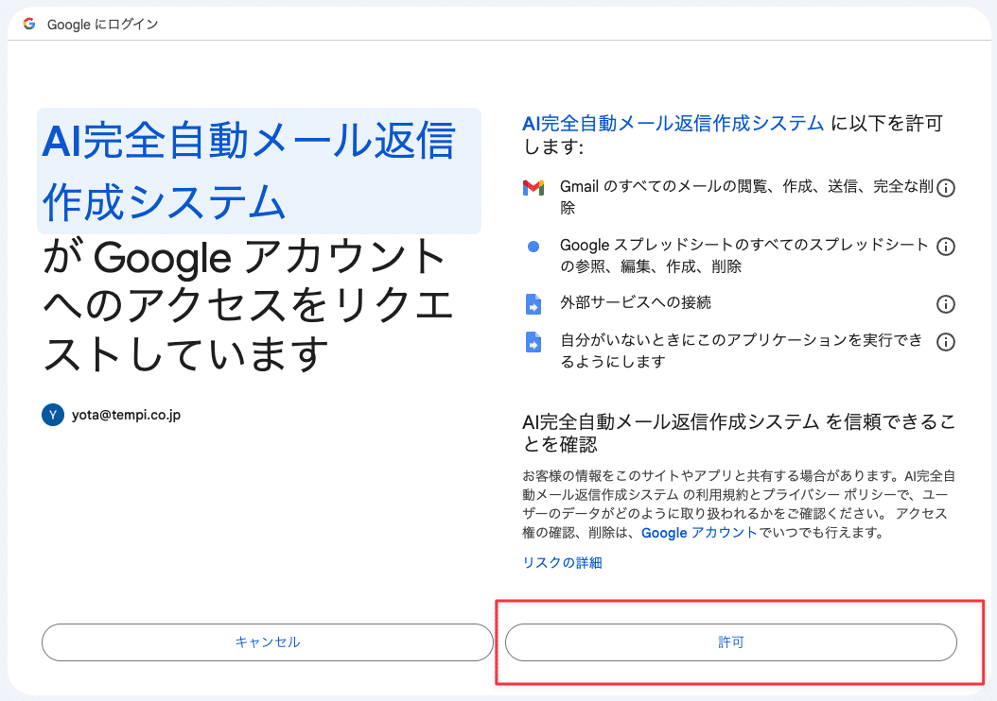Click the app name link above the permissions list
The width and height of the screenshot is (997, 701).
coord(673,123)
